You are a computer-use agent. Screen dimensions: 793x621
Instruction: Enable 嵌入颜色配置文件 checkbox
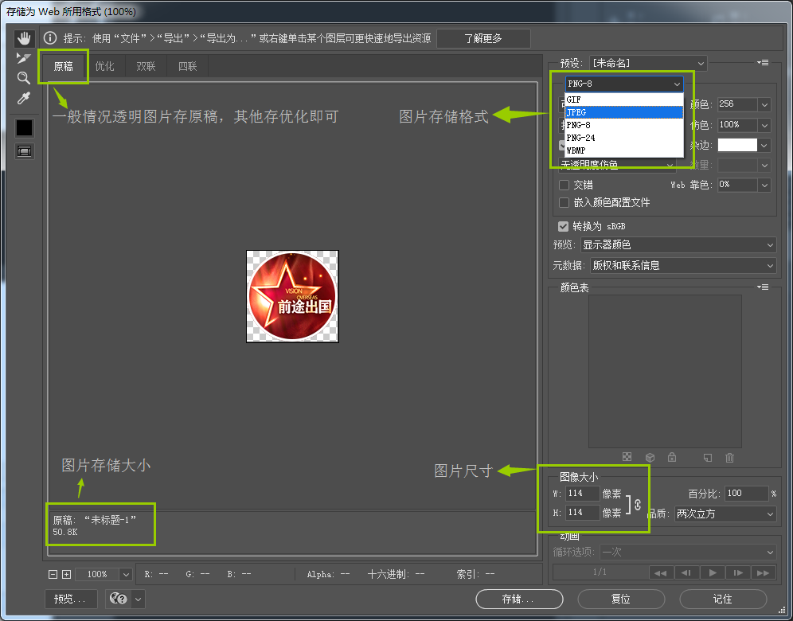click(x=564, y=203)
